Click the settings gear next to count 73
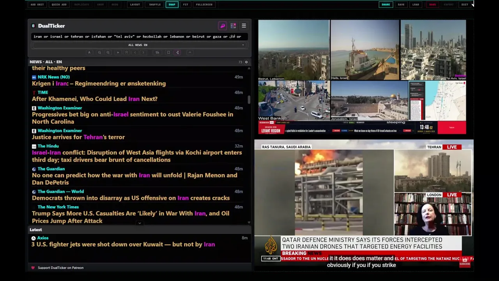The image size is (499, 281). click(246, 62)
